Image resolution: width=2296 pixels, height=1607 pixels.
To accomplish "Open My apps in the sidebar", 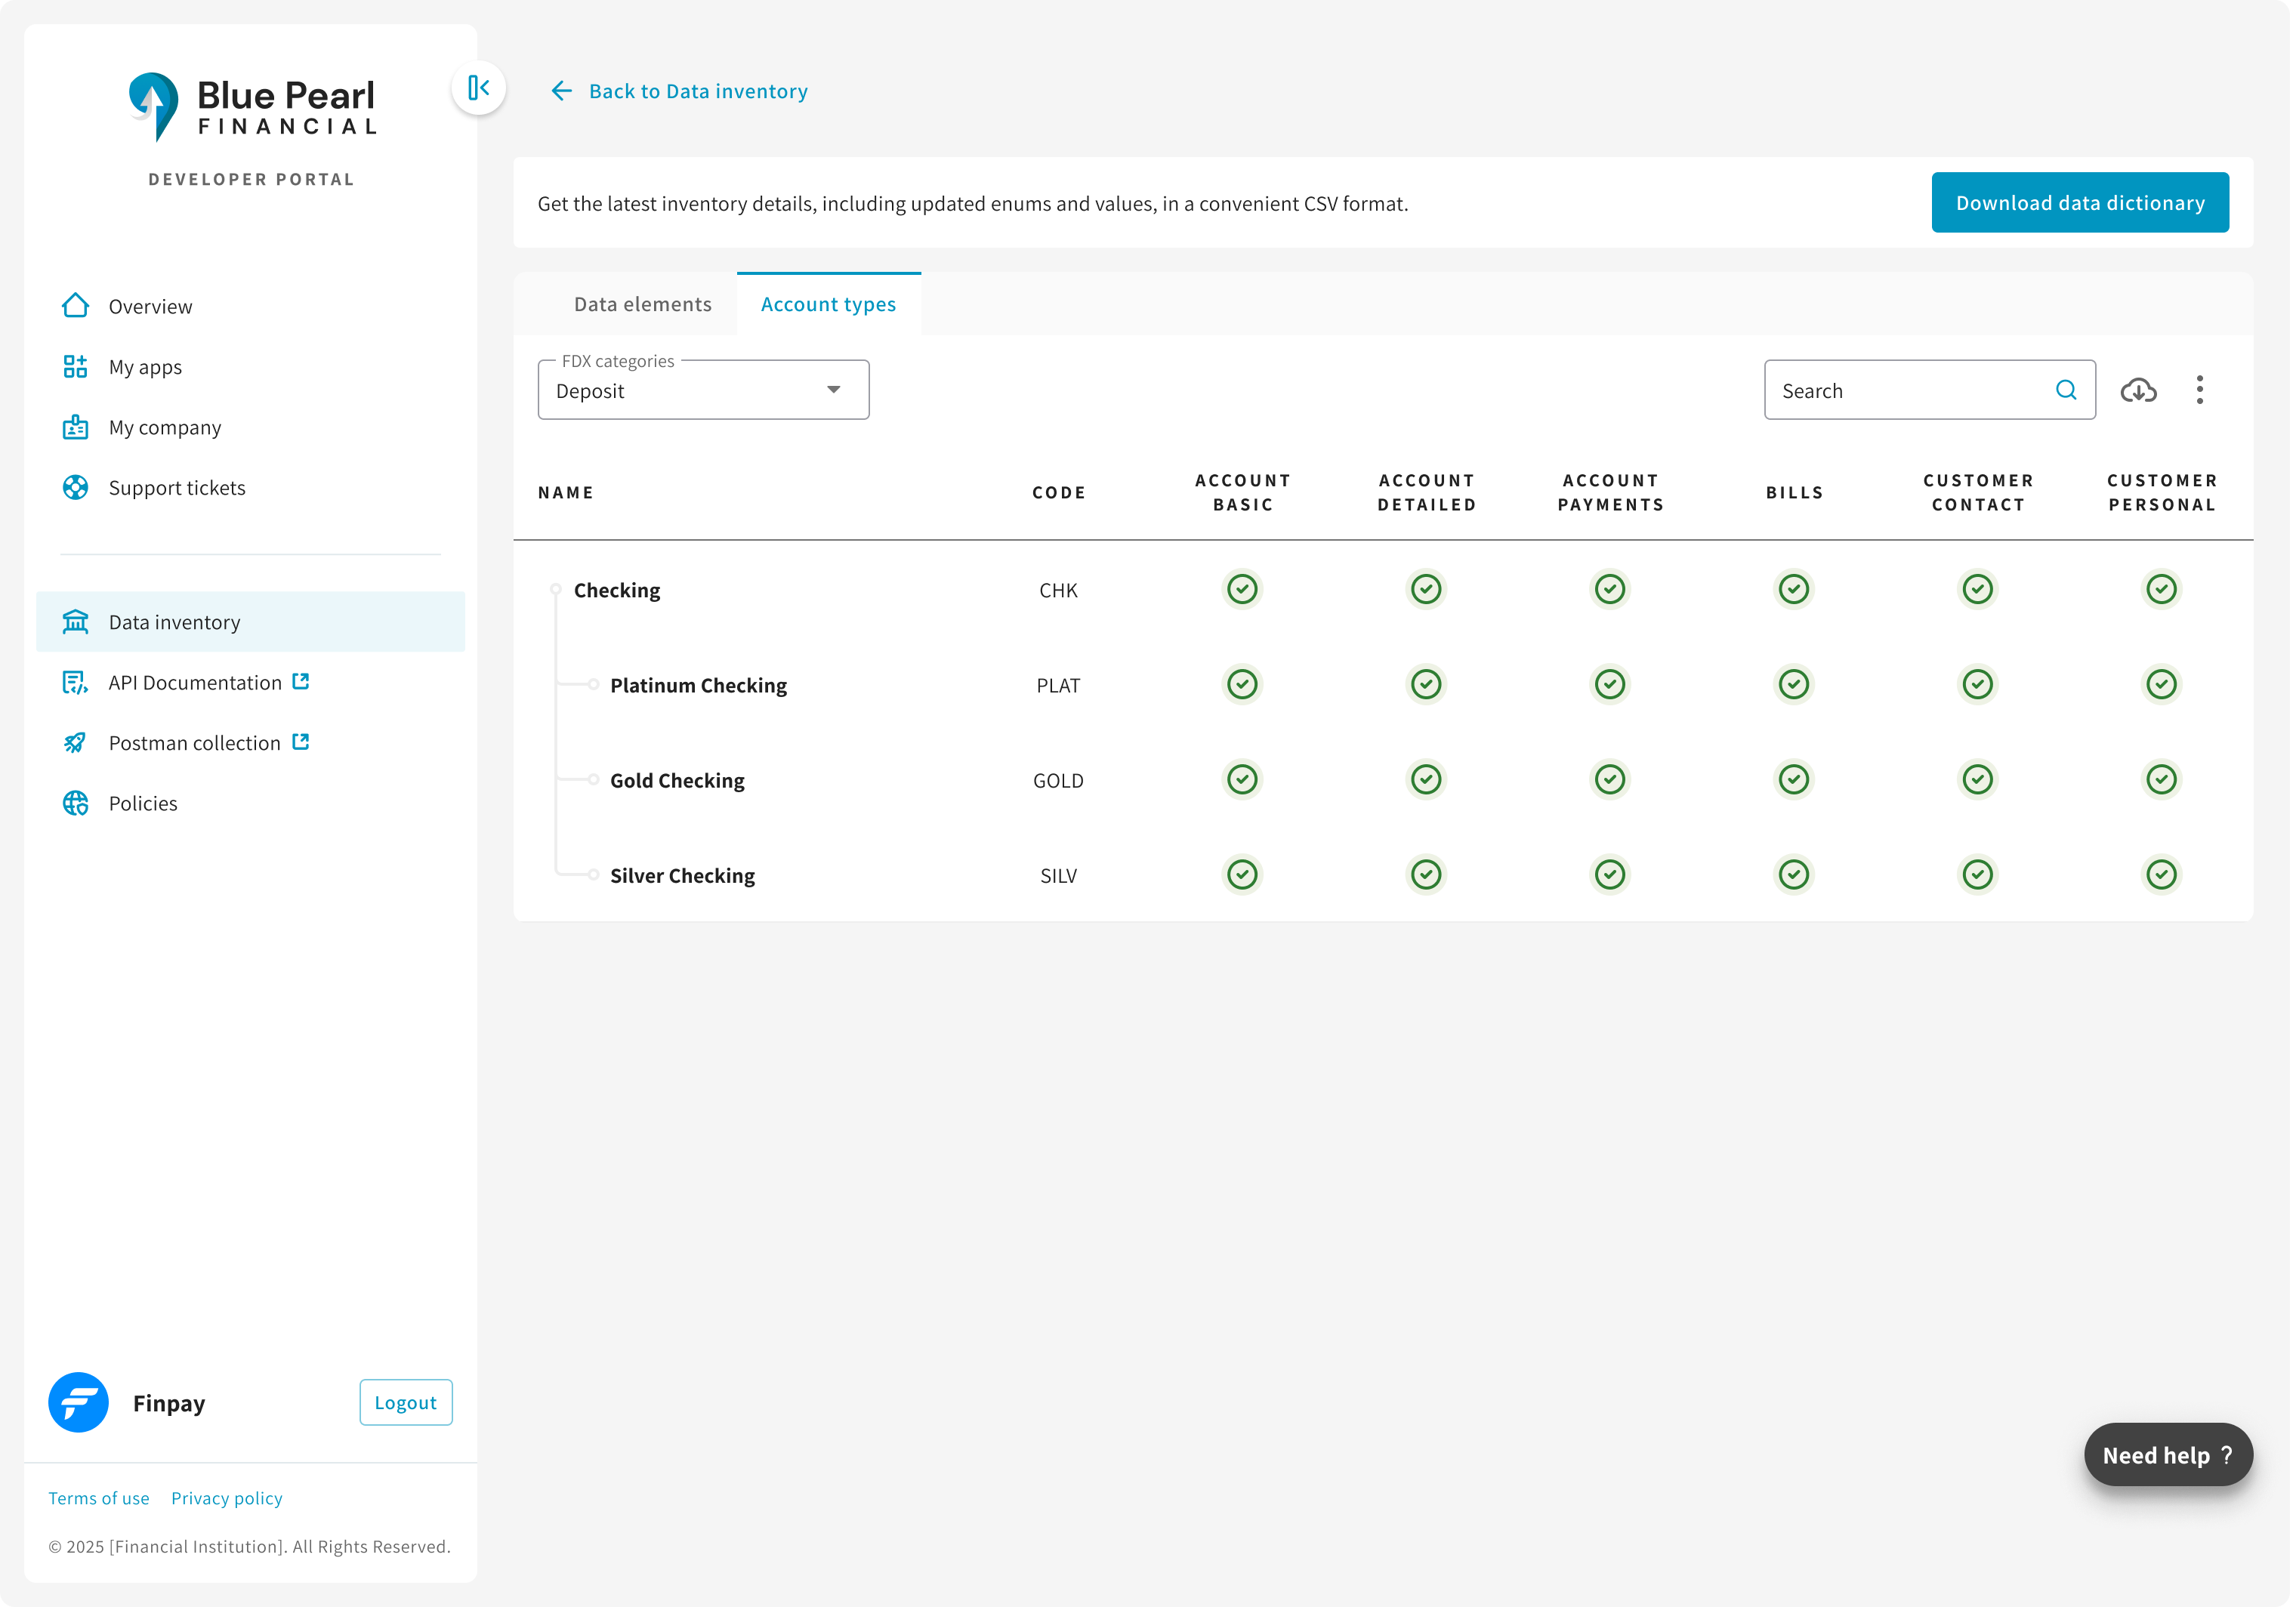I will tap(250, 366).
